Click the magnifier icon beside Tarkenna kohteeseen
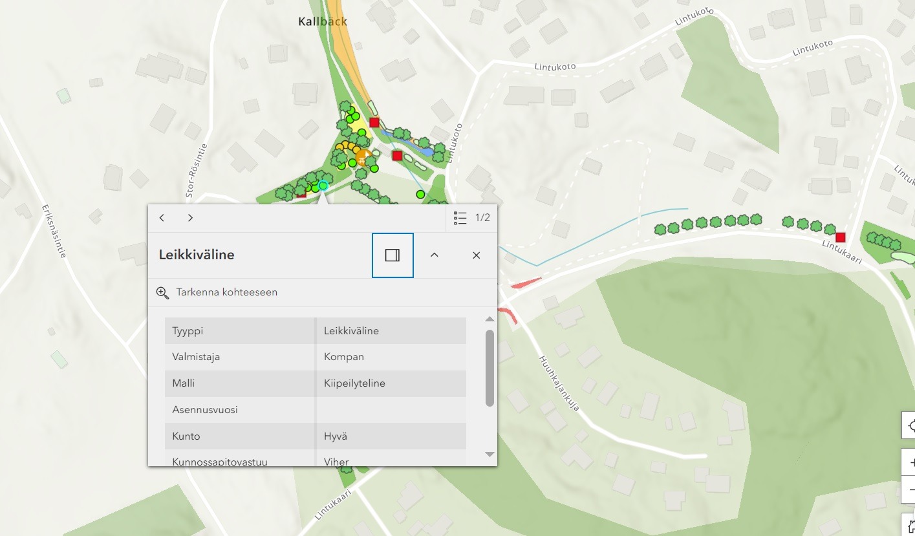The image size is (915, 536). point(162,292)
